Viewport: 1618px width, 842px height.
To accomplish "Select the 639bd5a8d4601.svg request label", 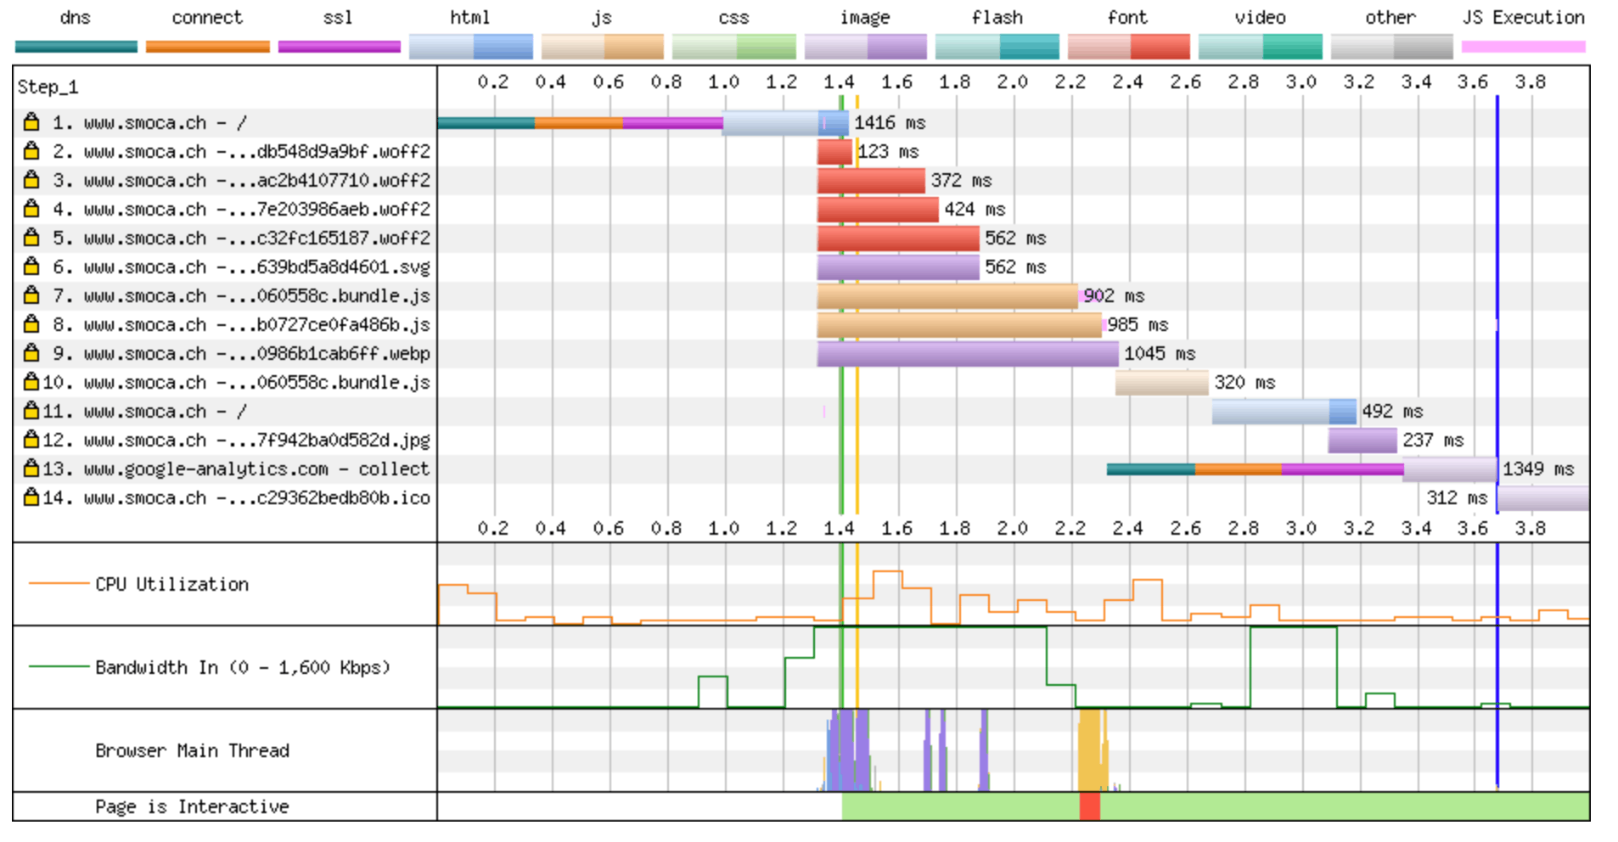I will 241,267.
